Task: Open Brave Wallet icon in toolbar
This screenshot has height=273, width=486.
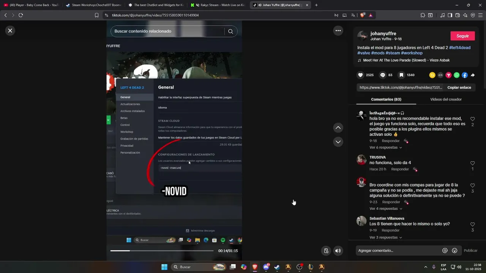Action: pyautogui.click(x=458, y=15)
